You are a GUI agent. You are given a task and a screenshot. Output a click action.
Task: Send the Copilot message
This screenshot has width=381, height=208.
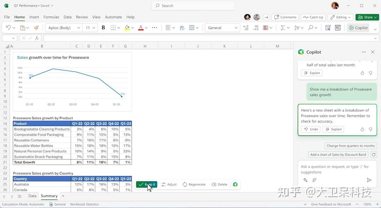369,180
